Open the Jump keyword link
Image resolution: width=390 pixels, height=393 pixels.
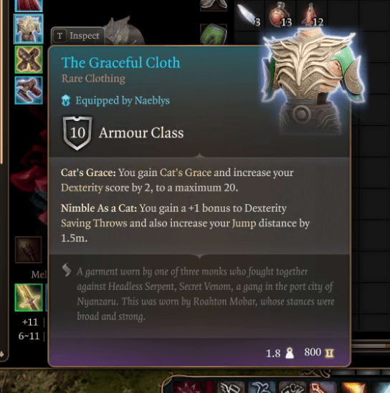click(244, 223)
